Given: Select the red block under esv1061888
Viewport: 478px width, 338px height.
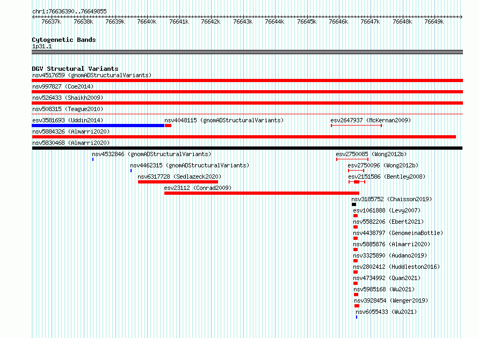Looking at the screenshot, I should point(356,216).
